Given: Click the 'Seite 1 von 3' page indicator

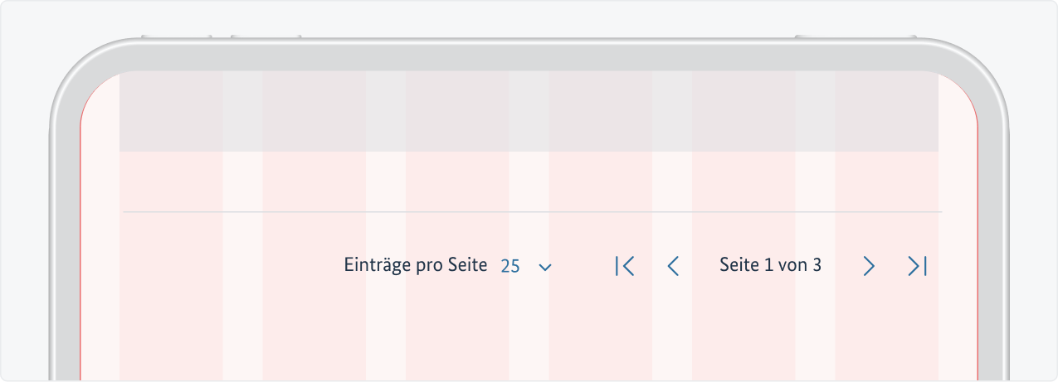Looking at the screenshot, I should coord(770,265).
